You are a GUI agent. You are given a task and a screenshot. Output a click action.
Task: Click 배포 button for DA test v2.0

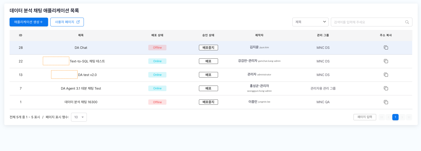click(x=208, y=75)
